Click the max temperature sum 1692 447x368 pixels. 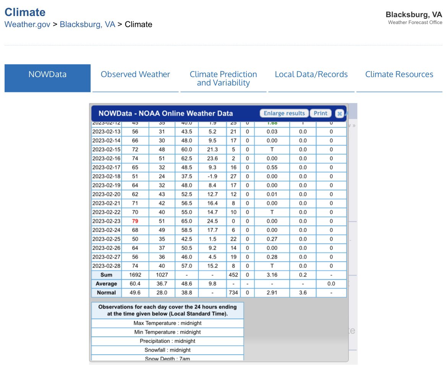pyautogui.click(x=135, y=275)
